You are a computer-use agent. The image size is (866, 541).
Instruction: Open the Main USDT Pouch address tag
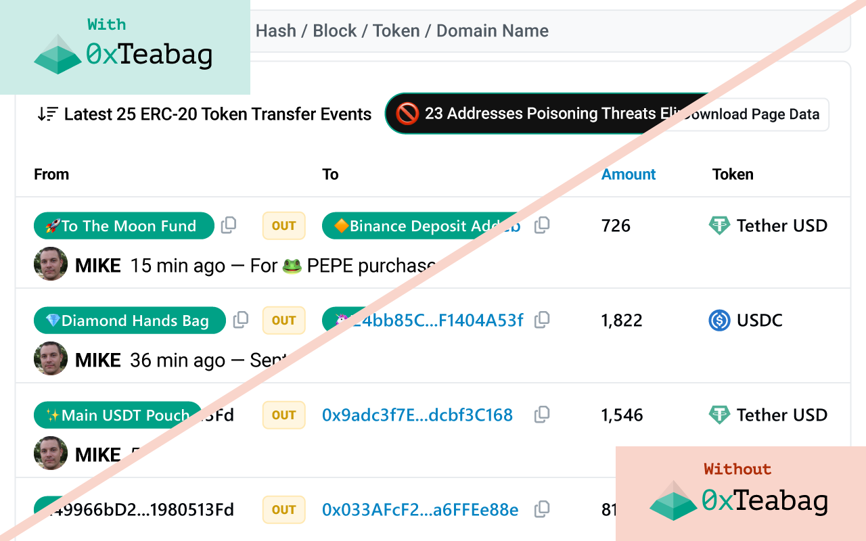118,415
